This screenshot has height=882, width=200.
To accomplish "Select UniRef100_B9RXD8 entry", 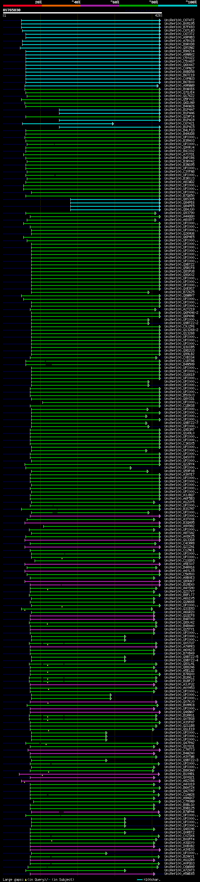I will click(179, 44).
